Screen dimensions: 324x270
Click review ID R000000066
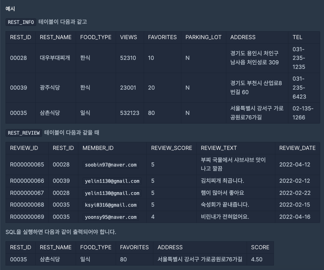[27, 181]
